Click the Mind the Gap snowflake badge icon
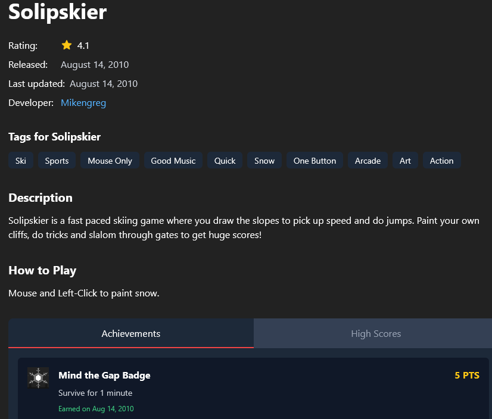492x419 pixels. pos(38,378)
